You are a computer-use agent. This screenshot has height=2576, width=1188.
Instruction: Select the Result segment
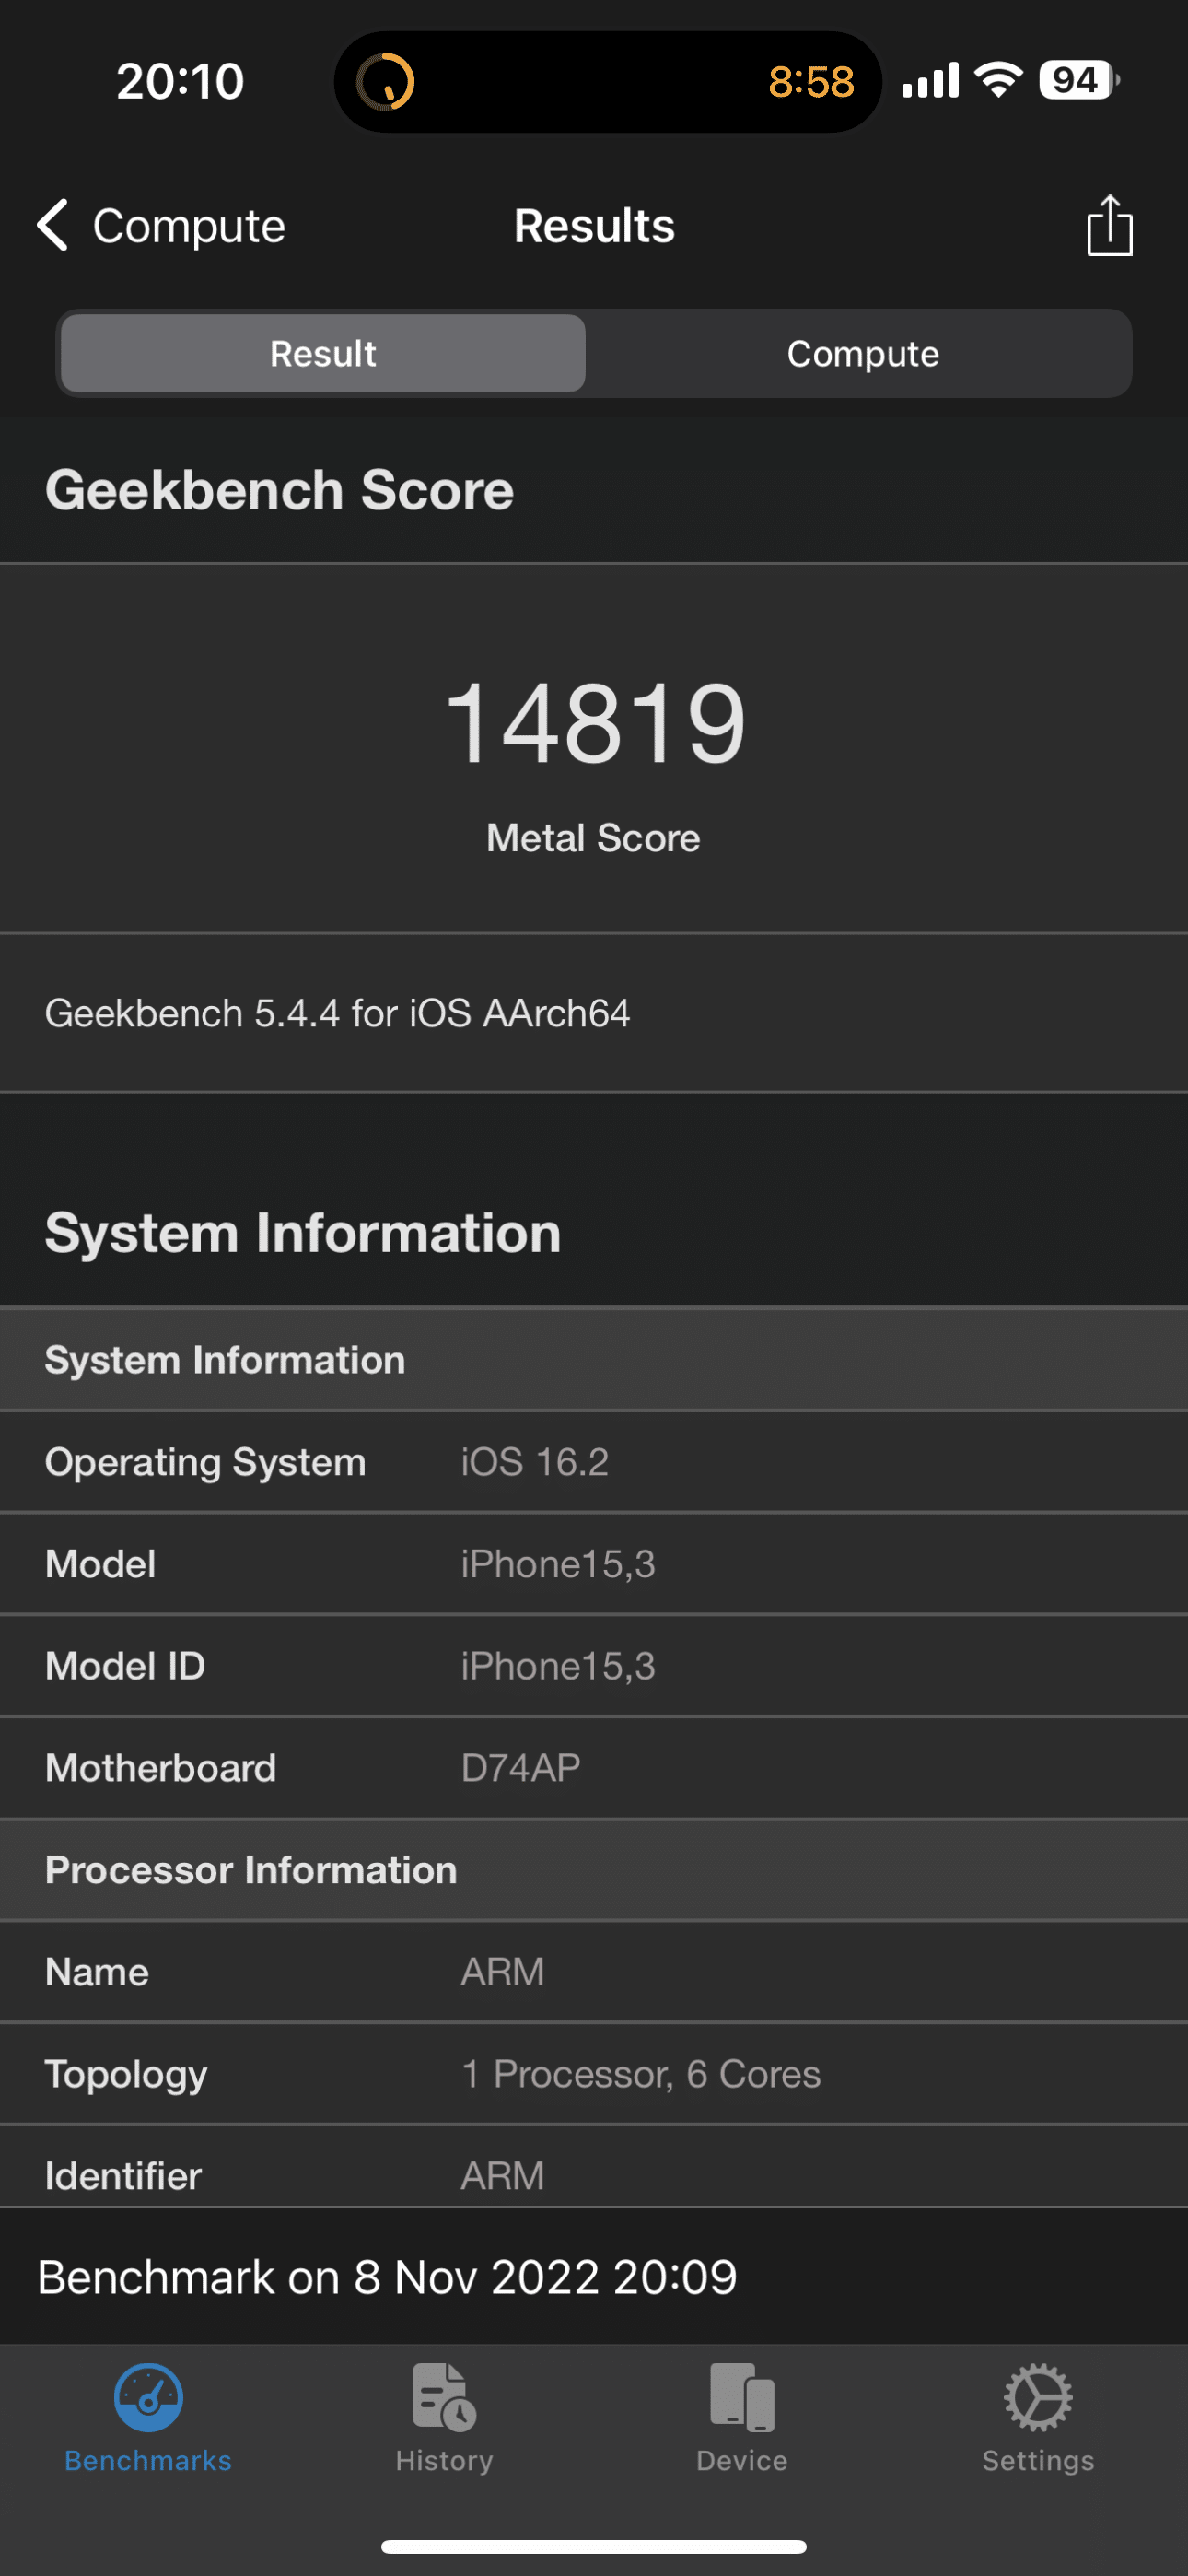[323, 353]
